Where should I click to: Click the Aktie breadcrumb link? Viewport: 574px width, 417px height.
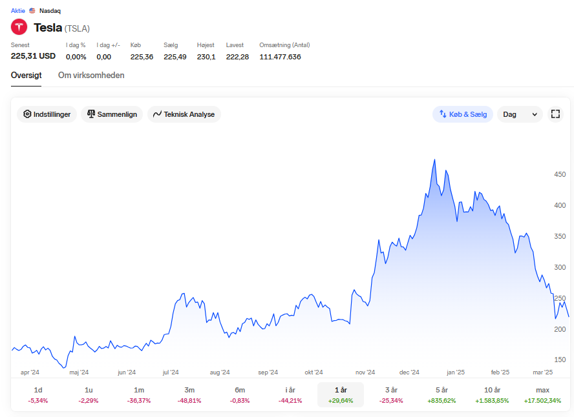[x=18, y=10]
